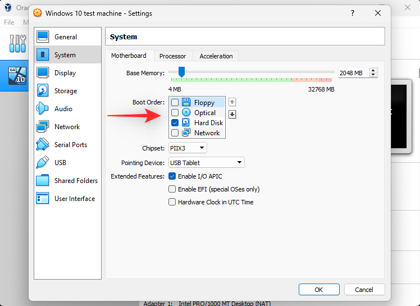The width and height of the screenshot is (420, 306).
Task: Enable Floppy in boot order
Action: [175, 102]
